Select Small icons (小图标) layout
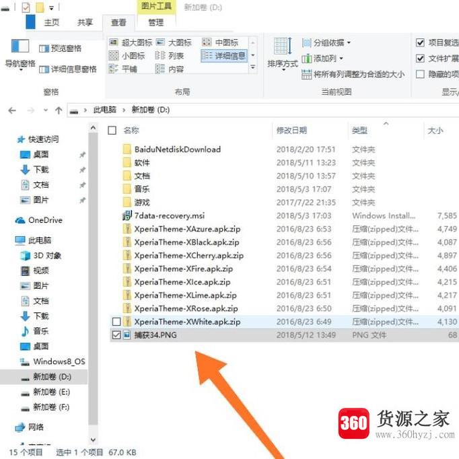Screen dimensions: 459x459 [x=127, y=56]
